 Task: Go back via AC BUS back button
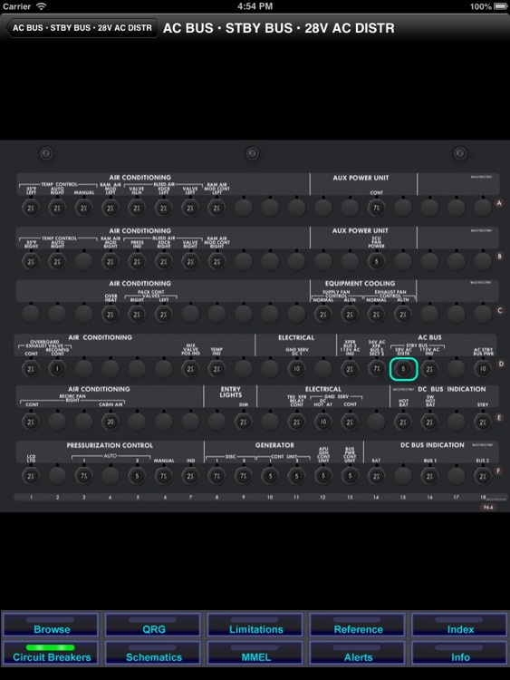(x=81, y=28)
